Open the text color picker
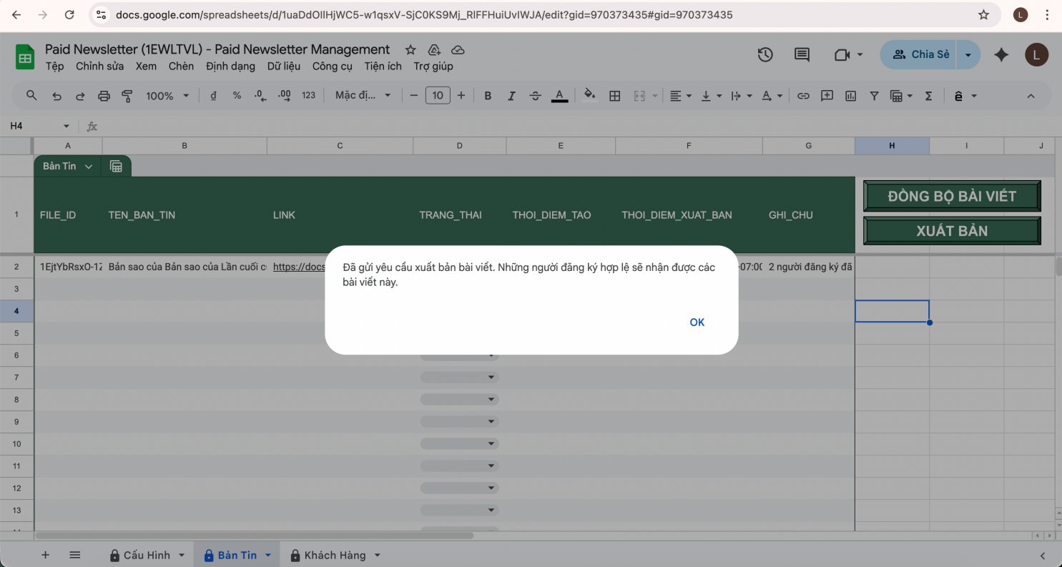 coord(559,95)
